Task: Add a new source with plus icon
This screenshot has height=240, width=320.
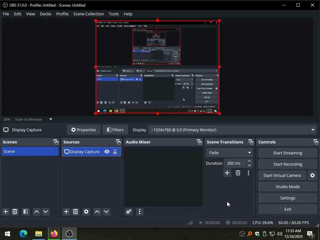Action: [x=66, y=212]
